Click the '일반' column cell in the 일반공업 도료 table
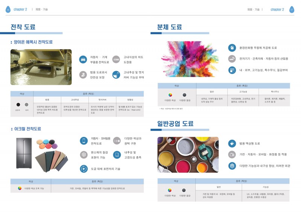Screen dimensions: 301x213 pyautogui.click(x=219, y=187)
